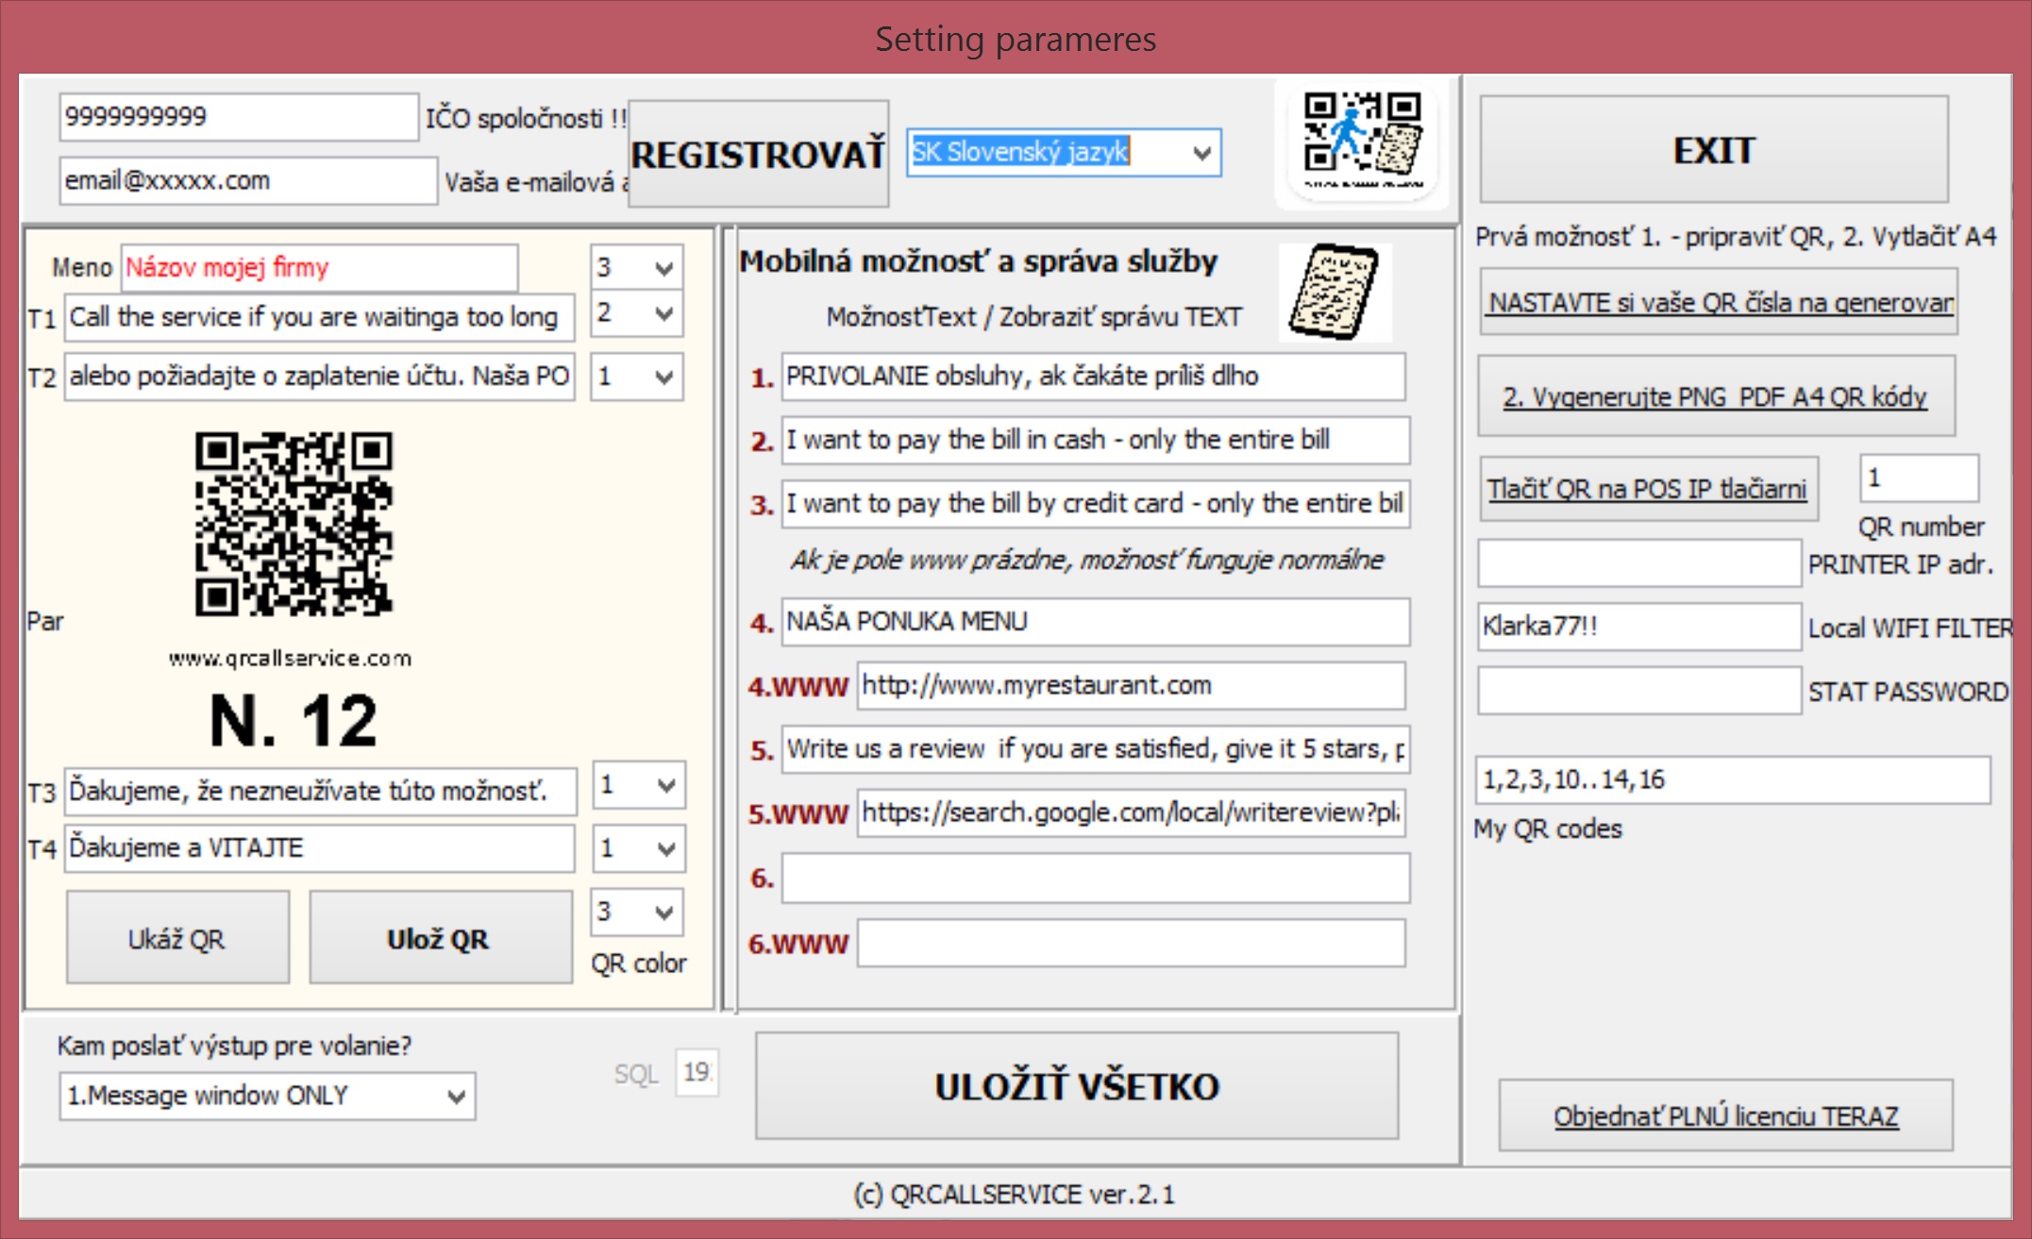Viewport: 2032px width, 1239px height.
Task: Click option 5 write a review field
Action: [x=1096, y=749]
